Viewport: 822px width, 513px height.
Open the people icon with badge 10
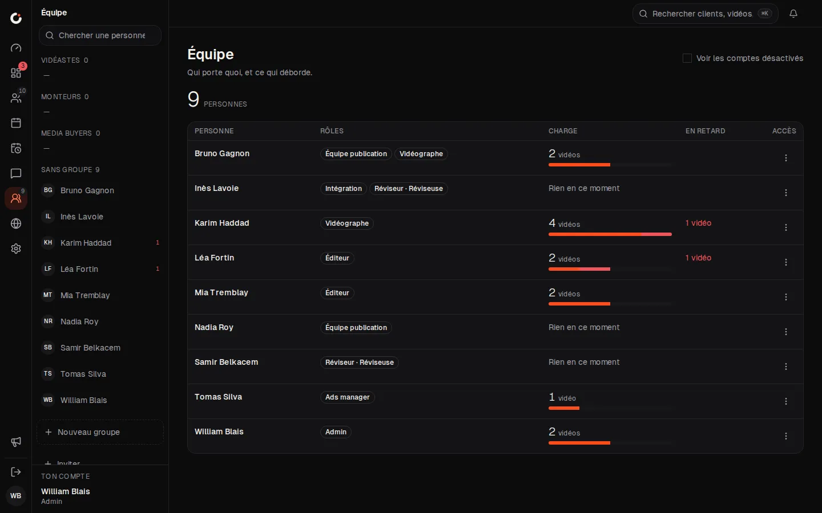tap(16, 98)
